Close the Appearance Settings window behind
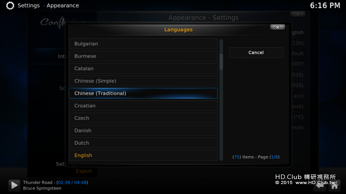346x194 pixels. [297, 14]
